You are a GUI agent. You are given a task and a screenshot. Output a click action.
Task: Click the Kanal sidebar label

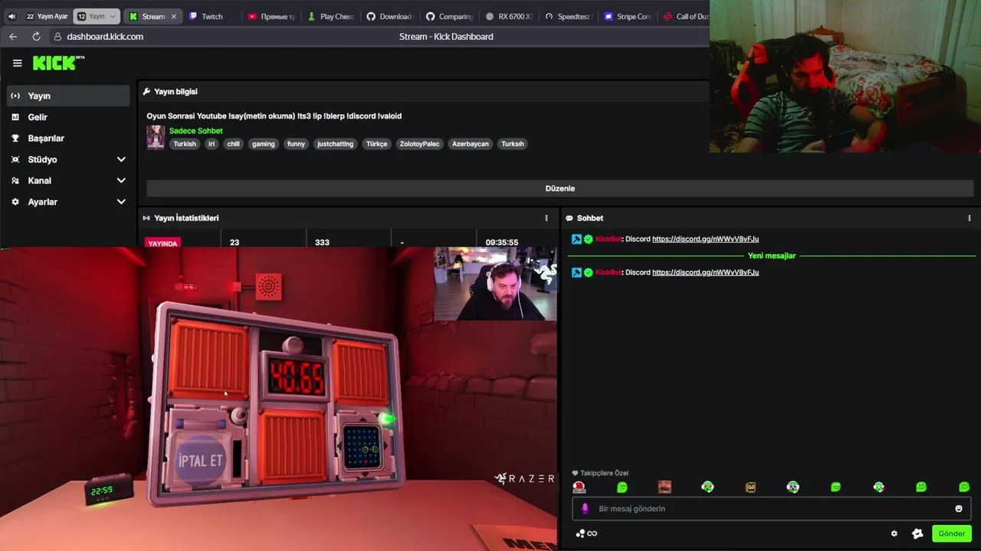39,181
